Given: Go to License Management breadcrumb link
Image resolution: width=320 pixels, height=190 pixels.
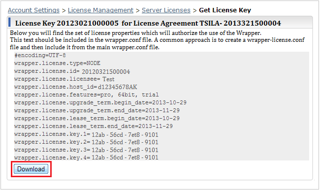Looking at the screenshot, I should point(100,10).
